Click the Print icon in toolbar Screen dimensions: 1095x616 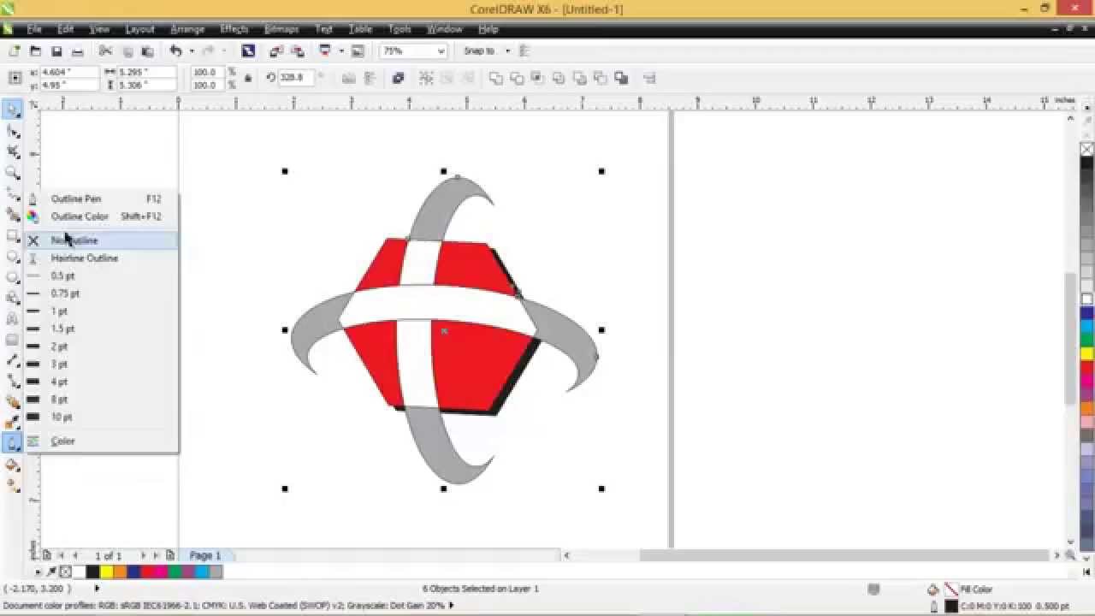click(x=78, y=51)
